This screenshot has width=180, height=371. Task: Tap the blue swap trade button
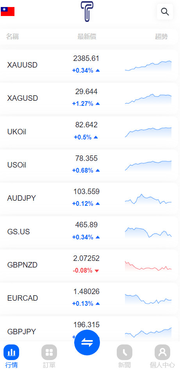[87, 342]
